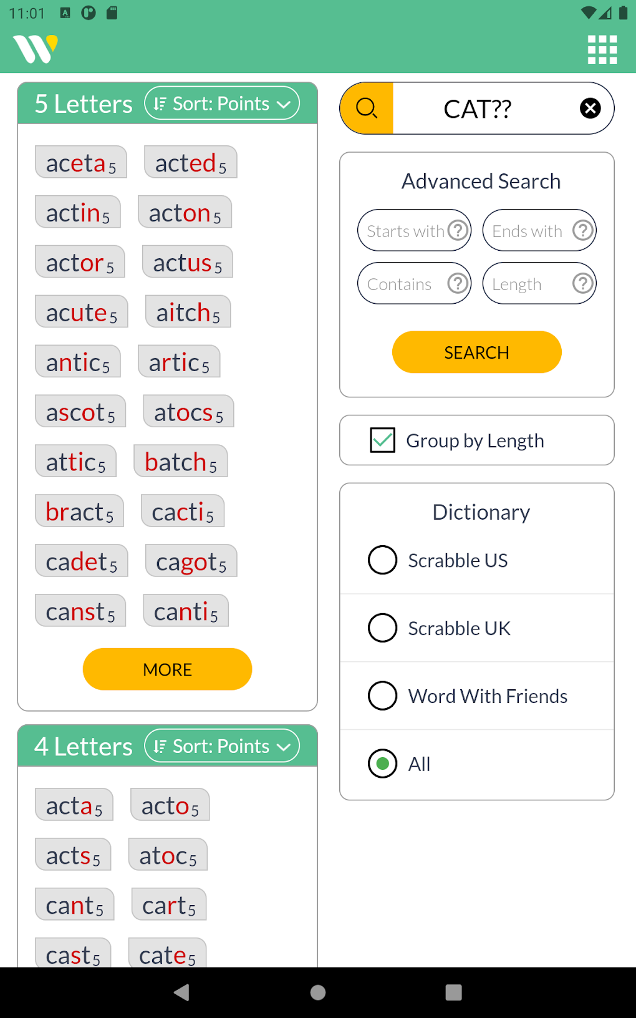This screenshot has width=636, height=1018.
Task: Select the Word With Friends dictionary
Action: [x=382, y=696]
